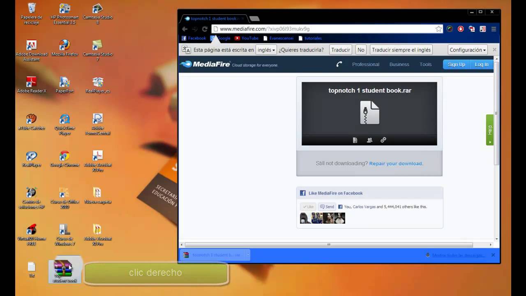Select the 1.txt file on desktop
Image resolution: width=526 pixels, height=296 pixels.
coord(32,269)
